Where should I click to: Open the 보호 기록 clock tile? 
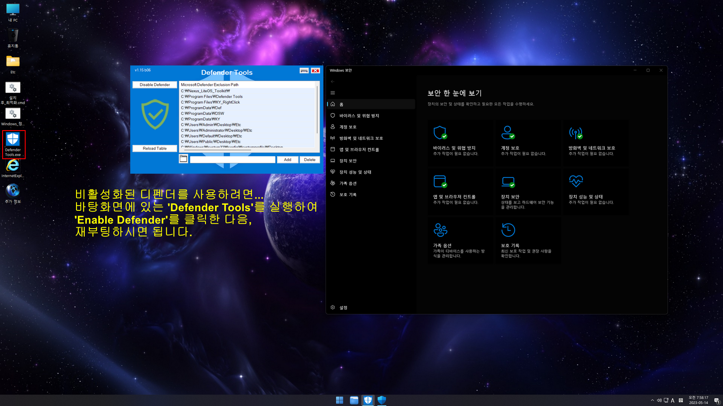click(x=528, y=240)
